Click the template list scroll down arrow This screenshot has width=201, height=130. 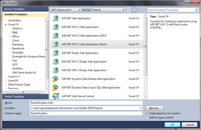146,98
